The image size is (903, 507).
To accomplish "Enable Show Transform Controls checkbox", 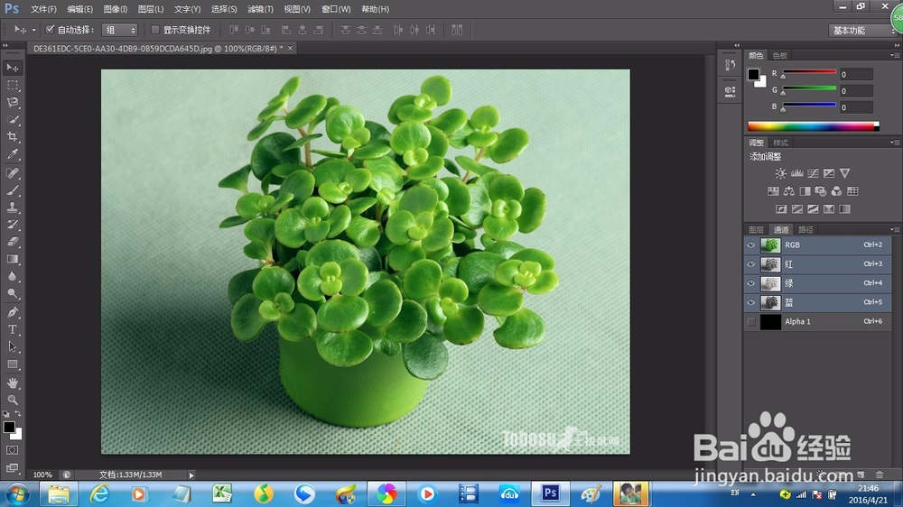I will [x=155, y=30].
